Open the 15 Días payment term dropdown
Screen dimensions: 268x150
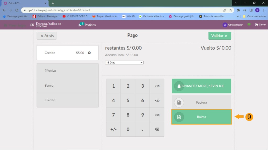124,63
